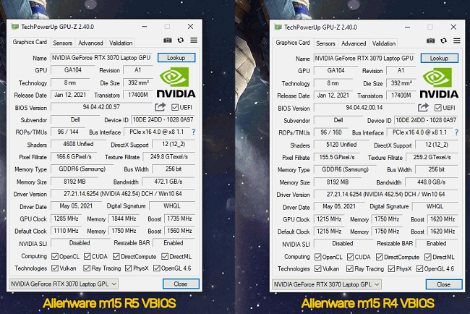
Task: Click the Memory clock value 1844 MHz
Action: pyautogui.click(x=124, y=218)
